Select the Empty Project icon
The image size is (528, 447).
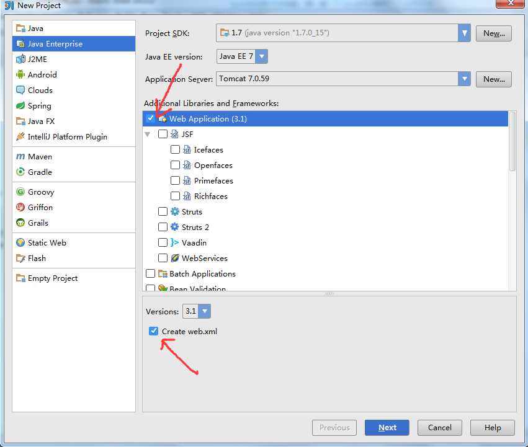[20, 278]
